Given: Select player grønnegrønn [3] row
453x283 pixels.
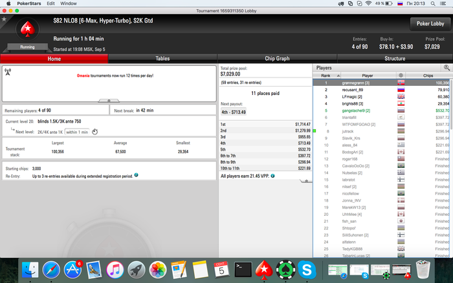Looking at the screenshot, I should (381, 83).
